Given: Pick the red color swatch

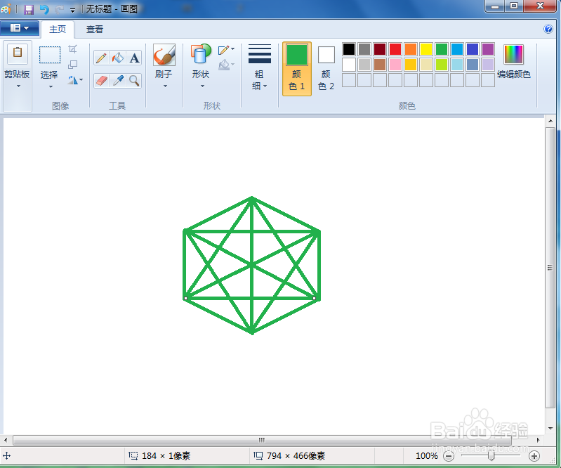Looking at the screenshot, I should tap(395, 49).
